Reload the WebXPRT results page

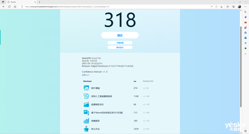pos(9,6)
